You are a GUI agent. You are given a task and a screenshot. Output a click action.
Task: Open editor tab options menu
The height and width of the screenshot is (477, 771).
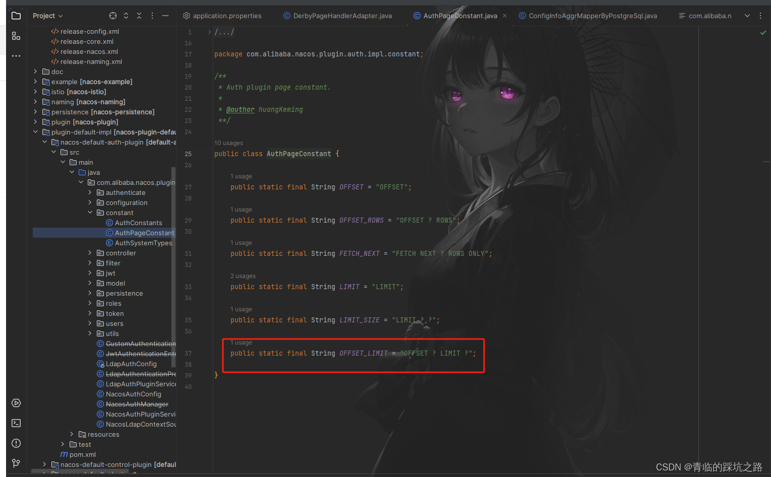click(x=760, y=16)
